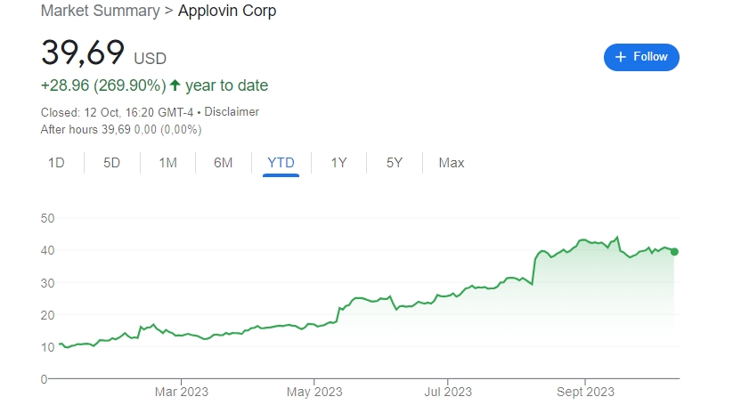Click the green up arrow icon

(175, 86)
